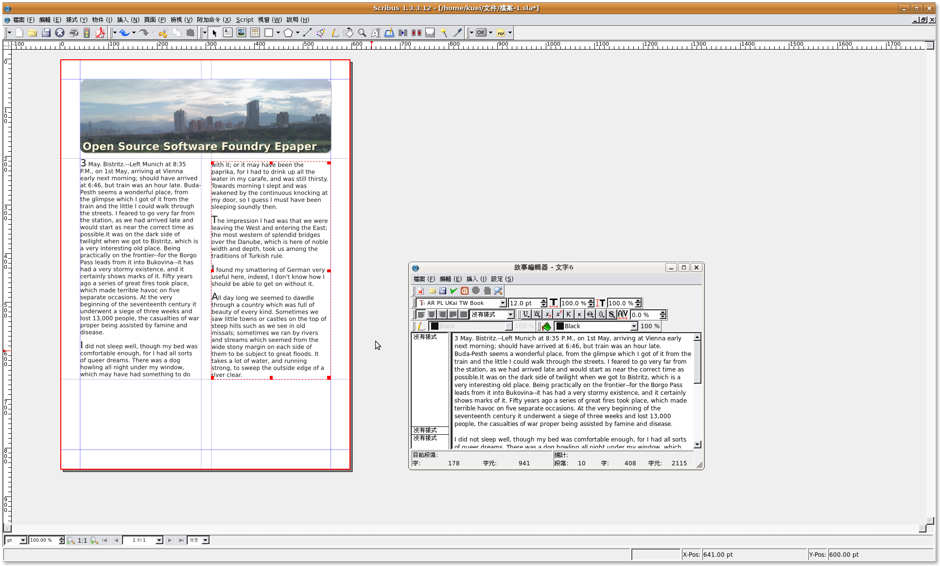Open the Black fill color dropdown
The image size is (940, 566).
pos(634,326)
